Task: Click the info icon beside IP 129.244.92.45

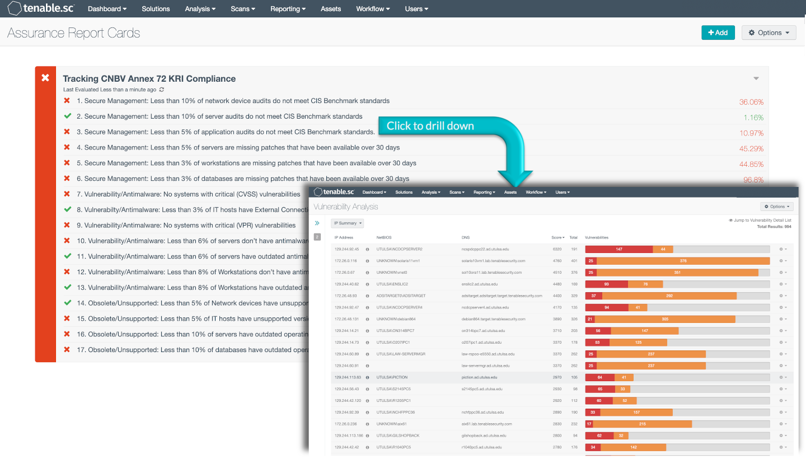Action: 368,249
